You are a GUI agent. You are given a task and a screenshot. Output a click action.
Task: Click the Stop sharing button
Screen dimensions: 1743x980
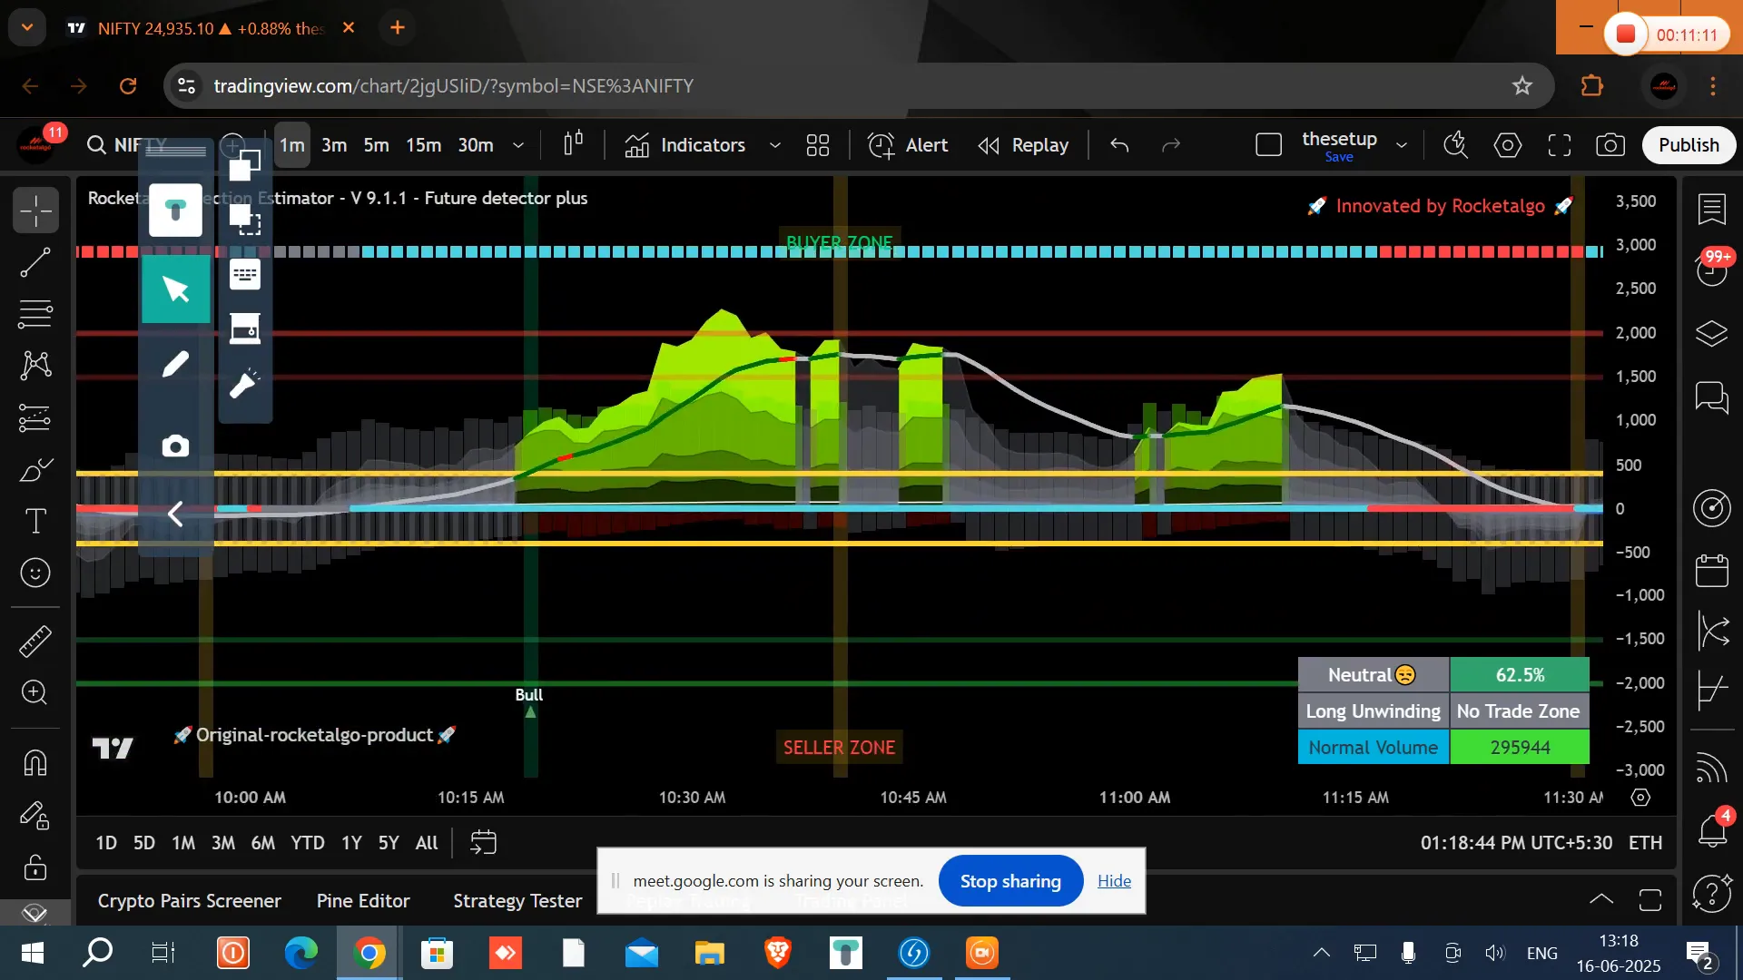coord(1010,881)
